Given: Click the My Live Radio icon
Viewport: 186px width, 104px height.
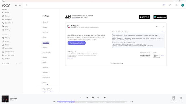Looking at the screenshot, I should coord(3,55).
